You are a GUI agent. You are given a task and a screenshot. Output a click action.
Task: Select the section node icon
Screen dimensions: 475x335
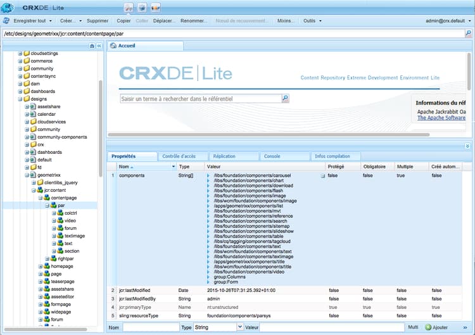click(60, 251)
